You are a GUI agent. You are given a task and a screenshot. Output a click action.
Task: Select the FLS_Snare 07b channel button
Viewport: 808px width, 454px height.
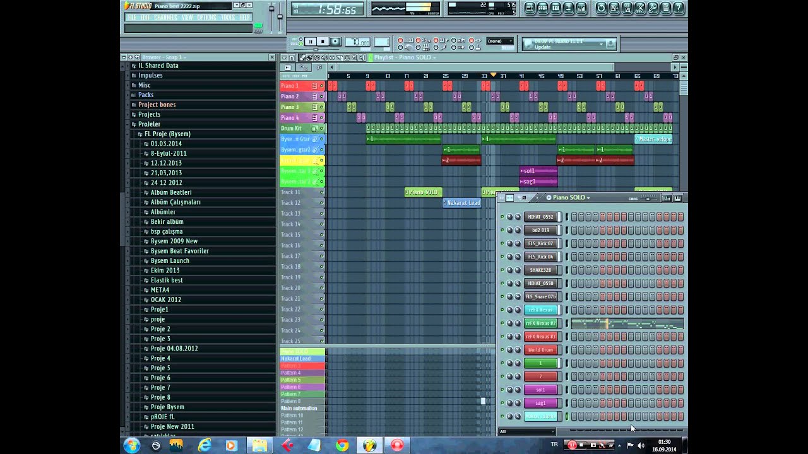pyautogui.click(x=541, y=296)
